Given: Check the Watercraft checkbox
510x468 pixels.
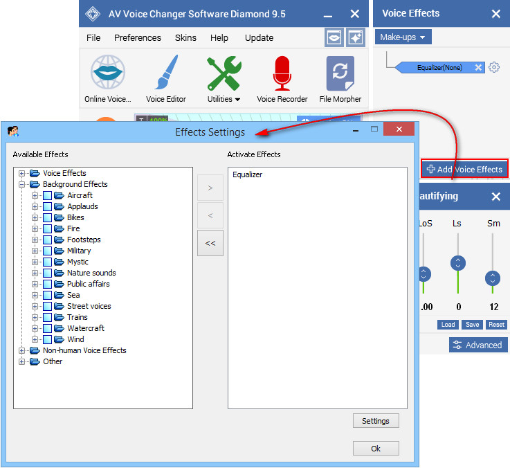Looking at the screenshot, I should 48,328.
